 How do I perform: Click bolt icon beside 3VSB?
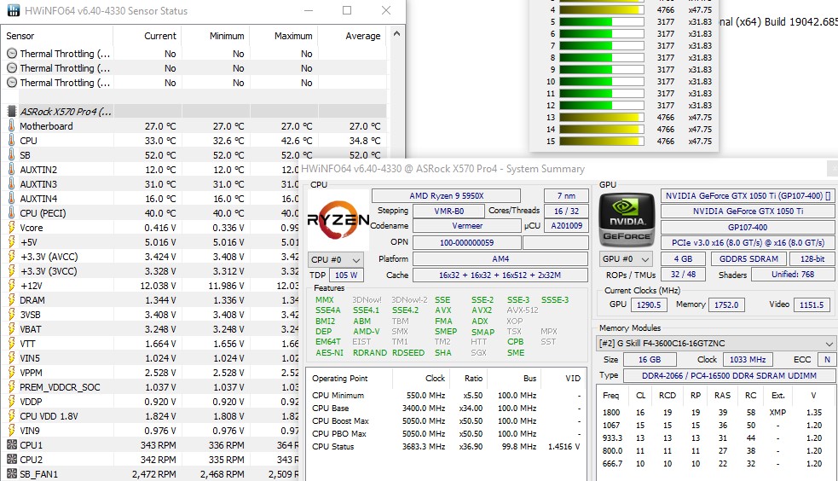11,314
